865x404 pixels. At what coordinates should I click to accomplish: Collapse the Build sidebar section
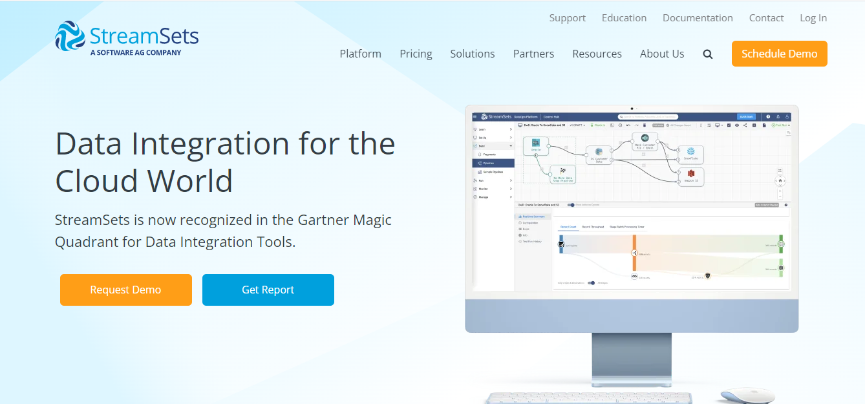coord(493,146)
